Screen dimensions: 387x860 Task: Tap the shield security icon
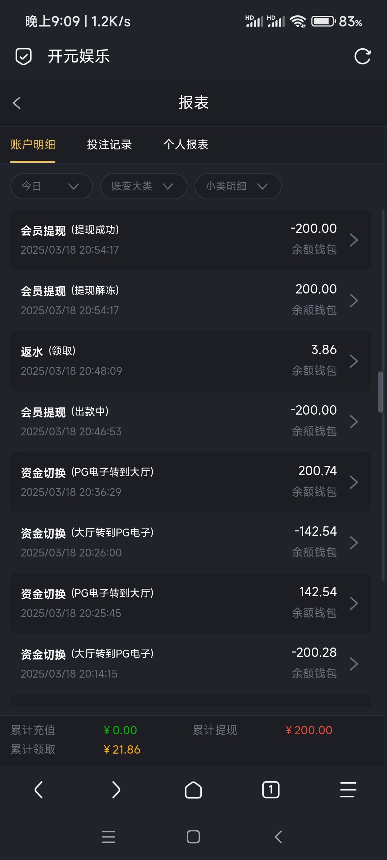pyautogui.click(x=24, y=57)
